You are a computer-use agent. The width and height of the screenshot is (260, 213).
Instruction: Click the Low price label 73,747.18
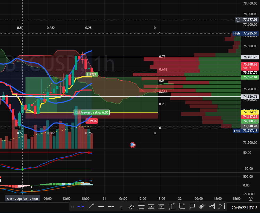point(250,131)
